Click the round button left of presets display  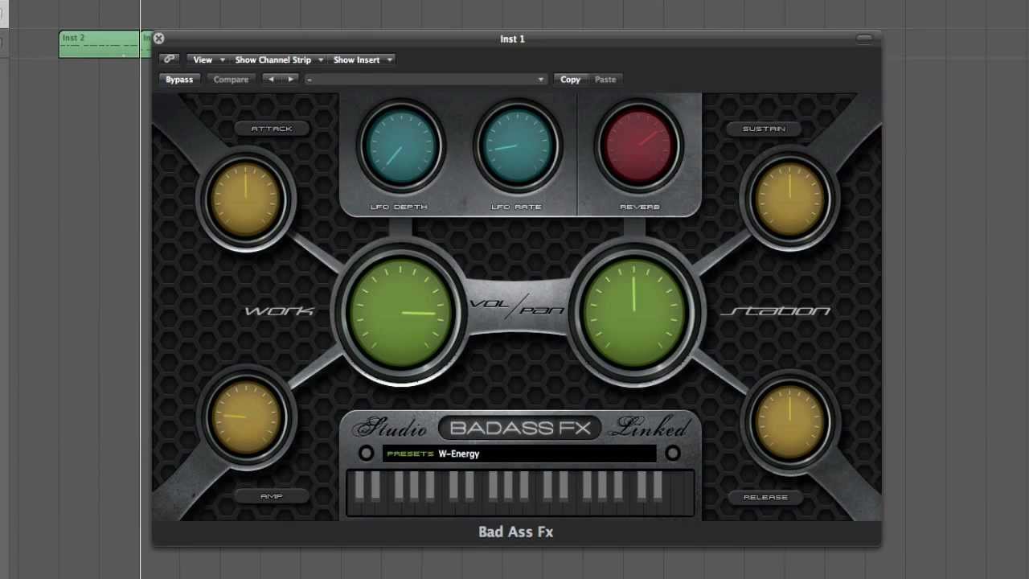(x=366, y=454)
